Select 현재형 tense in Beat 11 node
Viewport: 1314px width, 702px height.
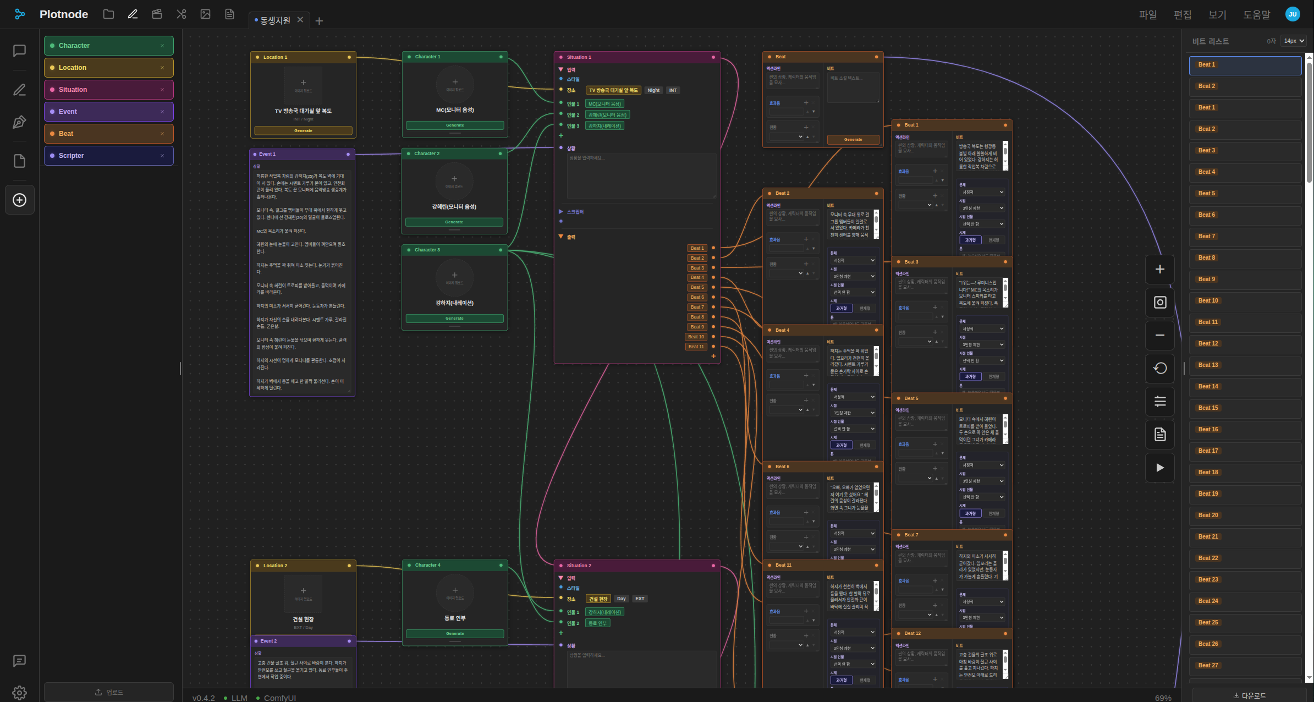tap(865, 680)
